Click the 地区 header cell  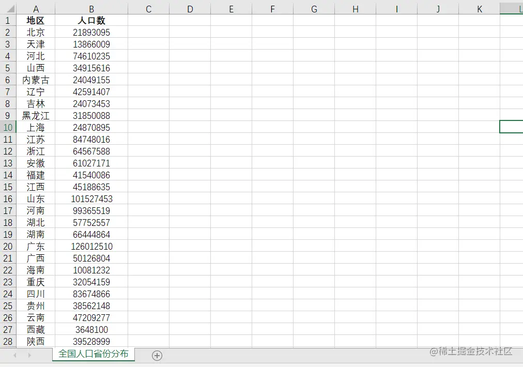point(36,20)
